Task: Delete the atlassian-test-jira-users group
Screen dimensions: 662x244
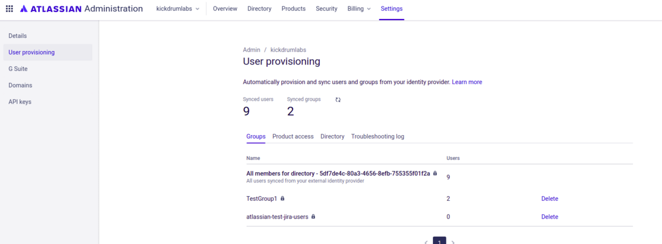Action: (x=549, y=217)
